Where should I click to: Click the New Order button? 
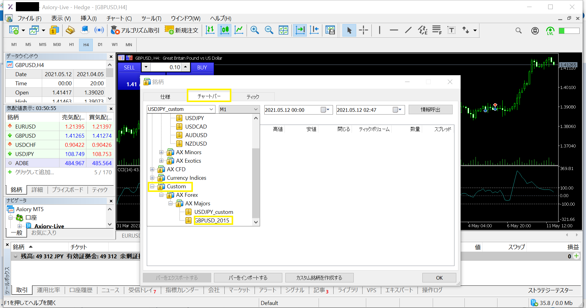(182, 30)
